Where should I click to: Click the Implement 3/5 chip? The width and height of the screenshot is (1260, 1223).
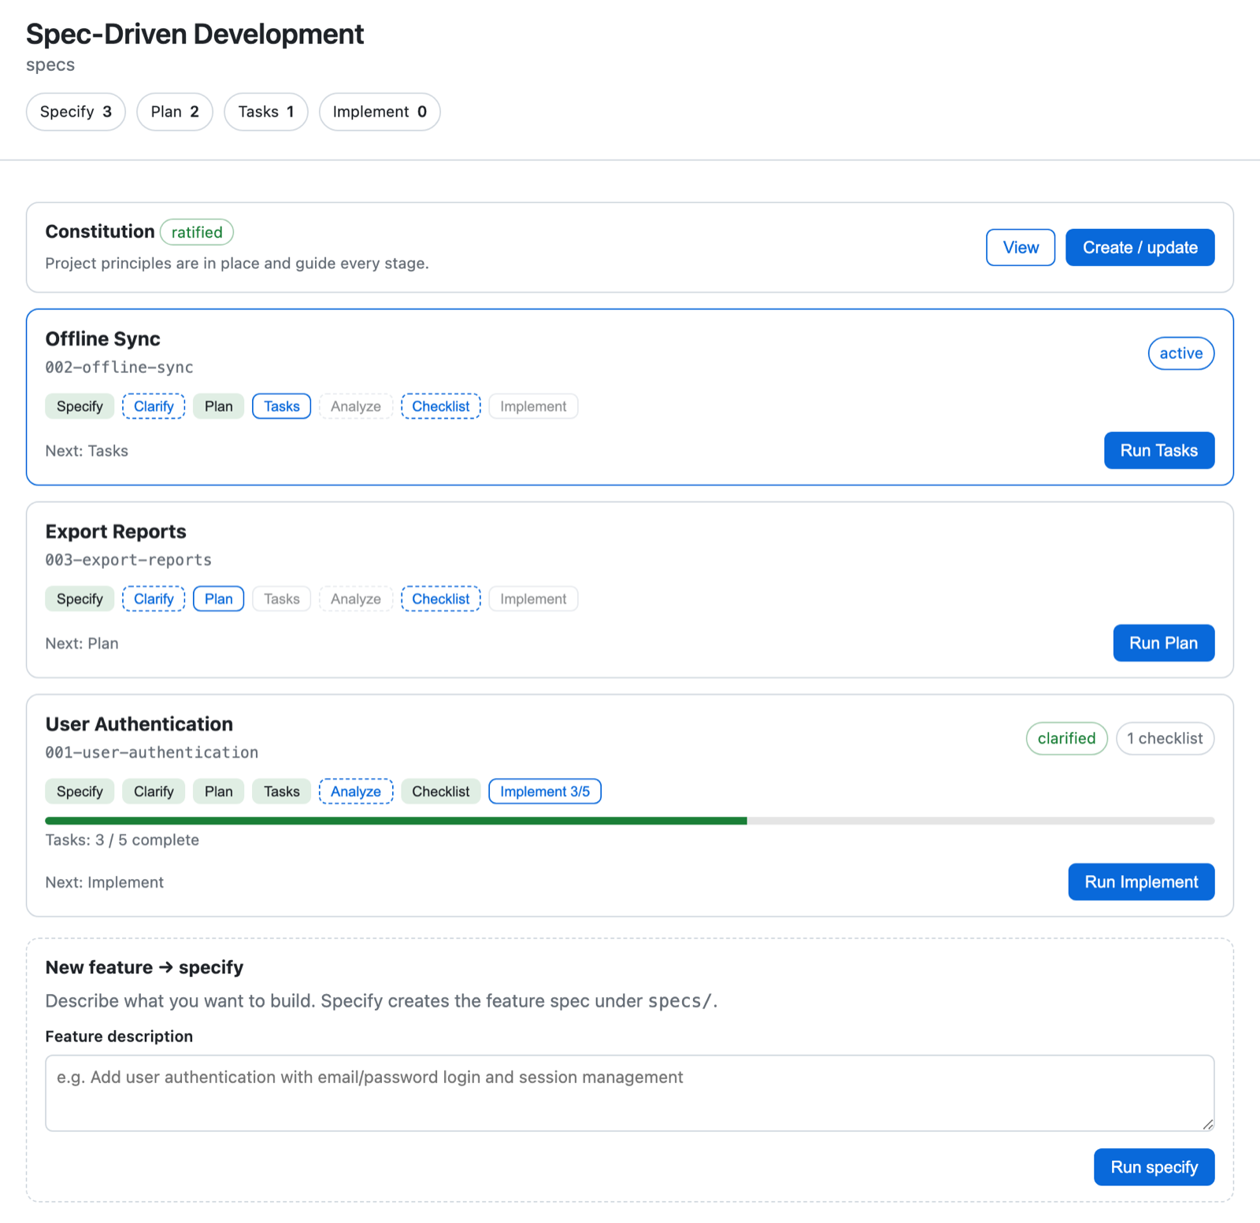[x=545, y=792]
